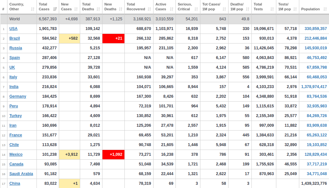
Task: Open the Mexico country page
Action: pyautogui.click(x=16, y=154)
